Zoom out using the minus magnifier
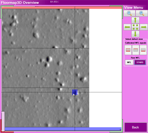This screenshot has height=133, width=148. [129, 13]
